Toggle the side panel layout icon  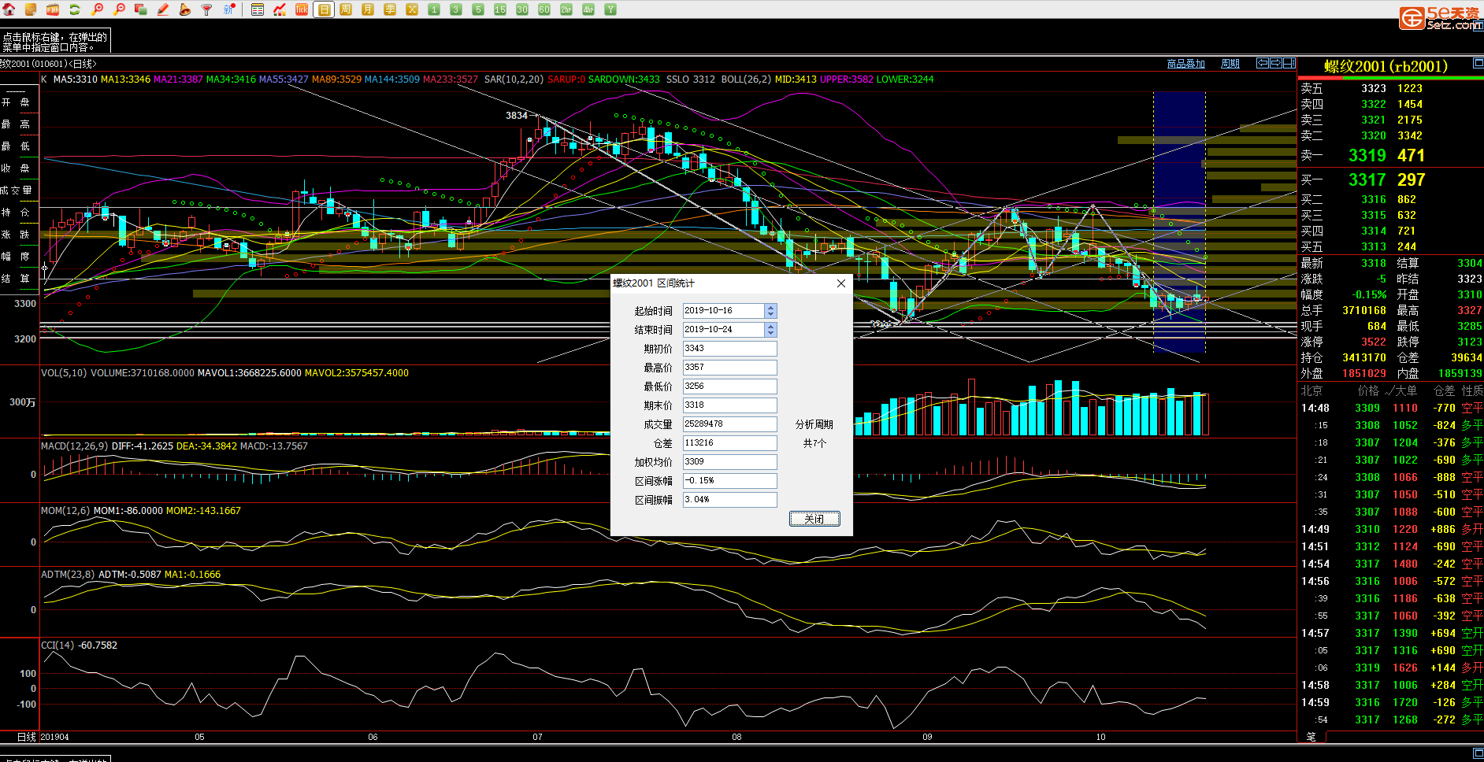click(1289, 63)
